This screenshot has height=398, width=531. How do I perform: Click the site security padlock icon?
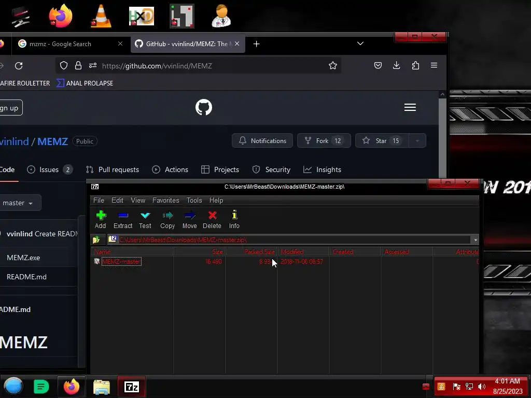tap(78, 66)
